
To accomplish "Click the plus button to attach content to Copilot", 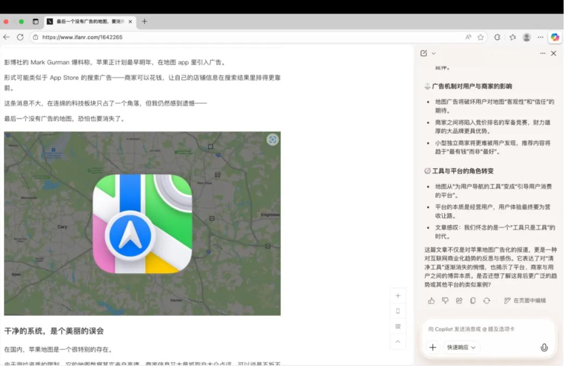I will (x=433, y=347).
